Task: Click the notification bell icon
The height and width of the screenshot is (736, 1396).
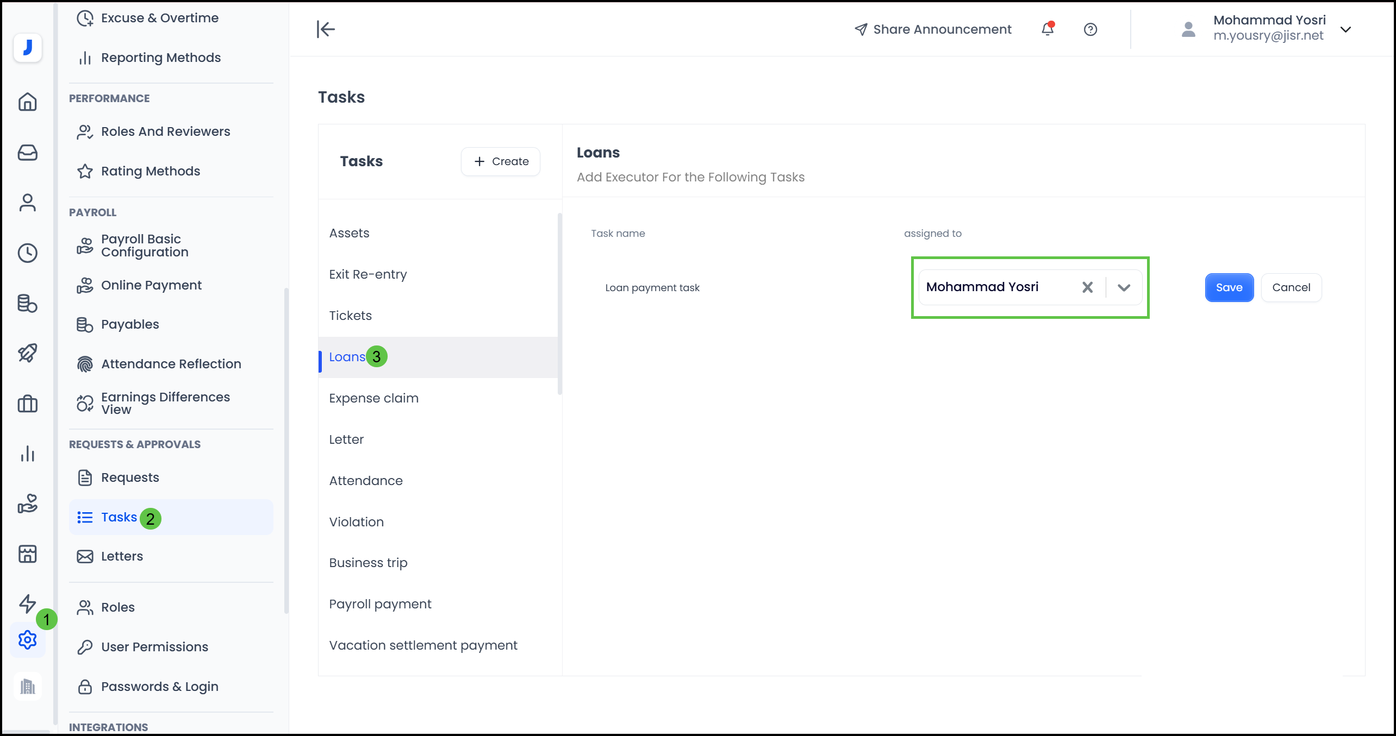Action: tap(1048, 29)
